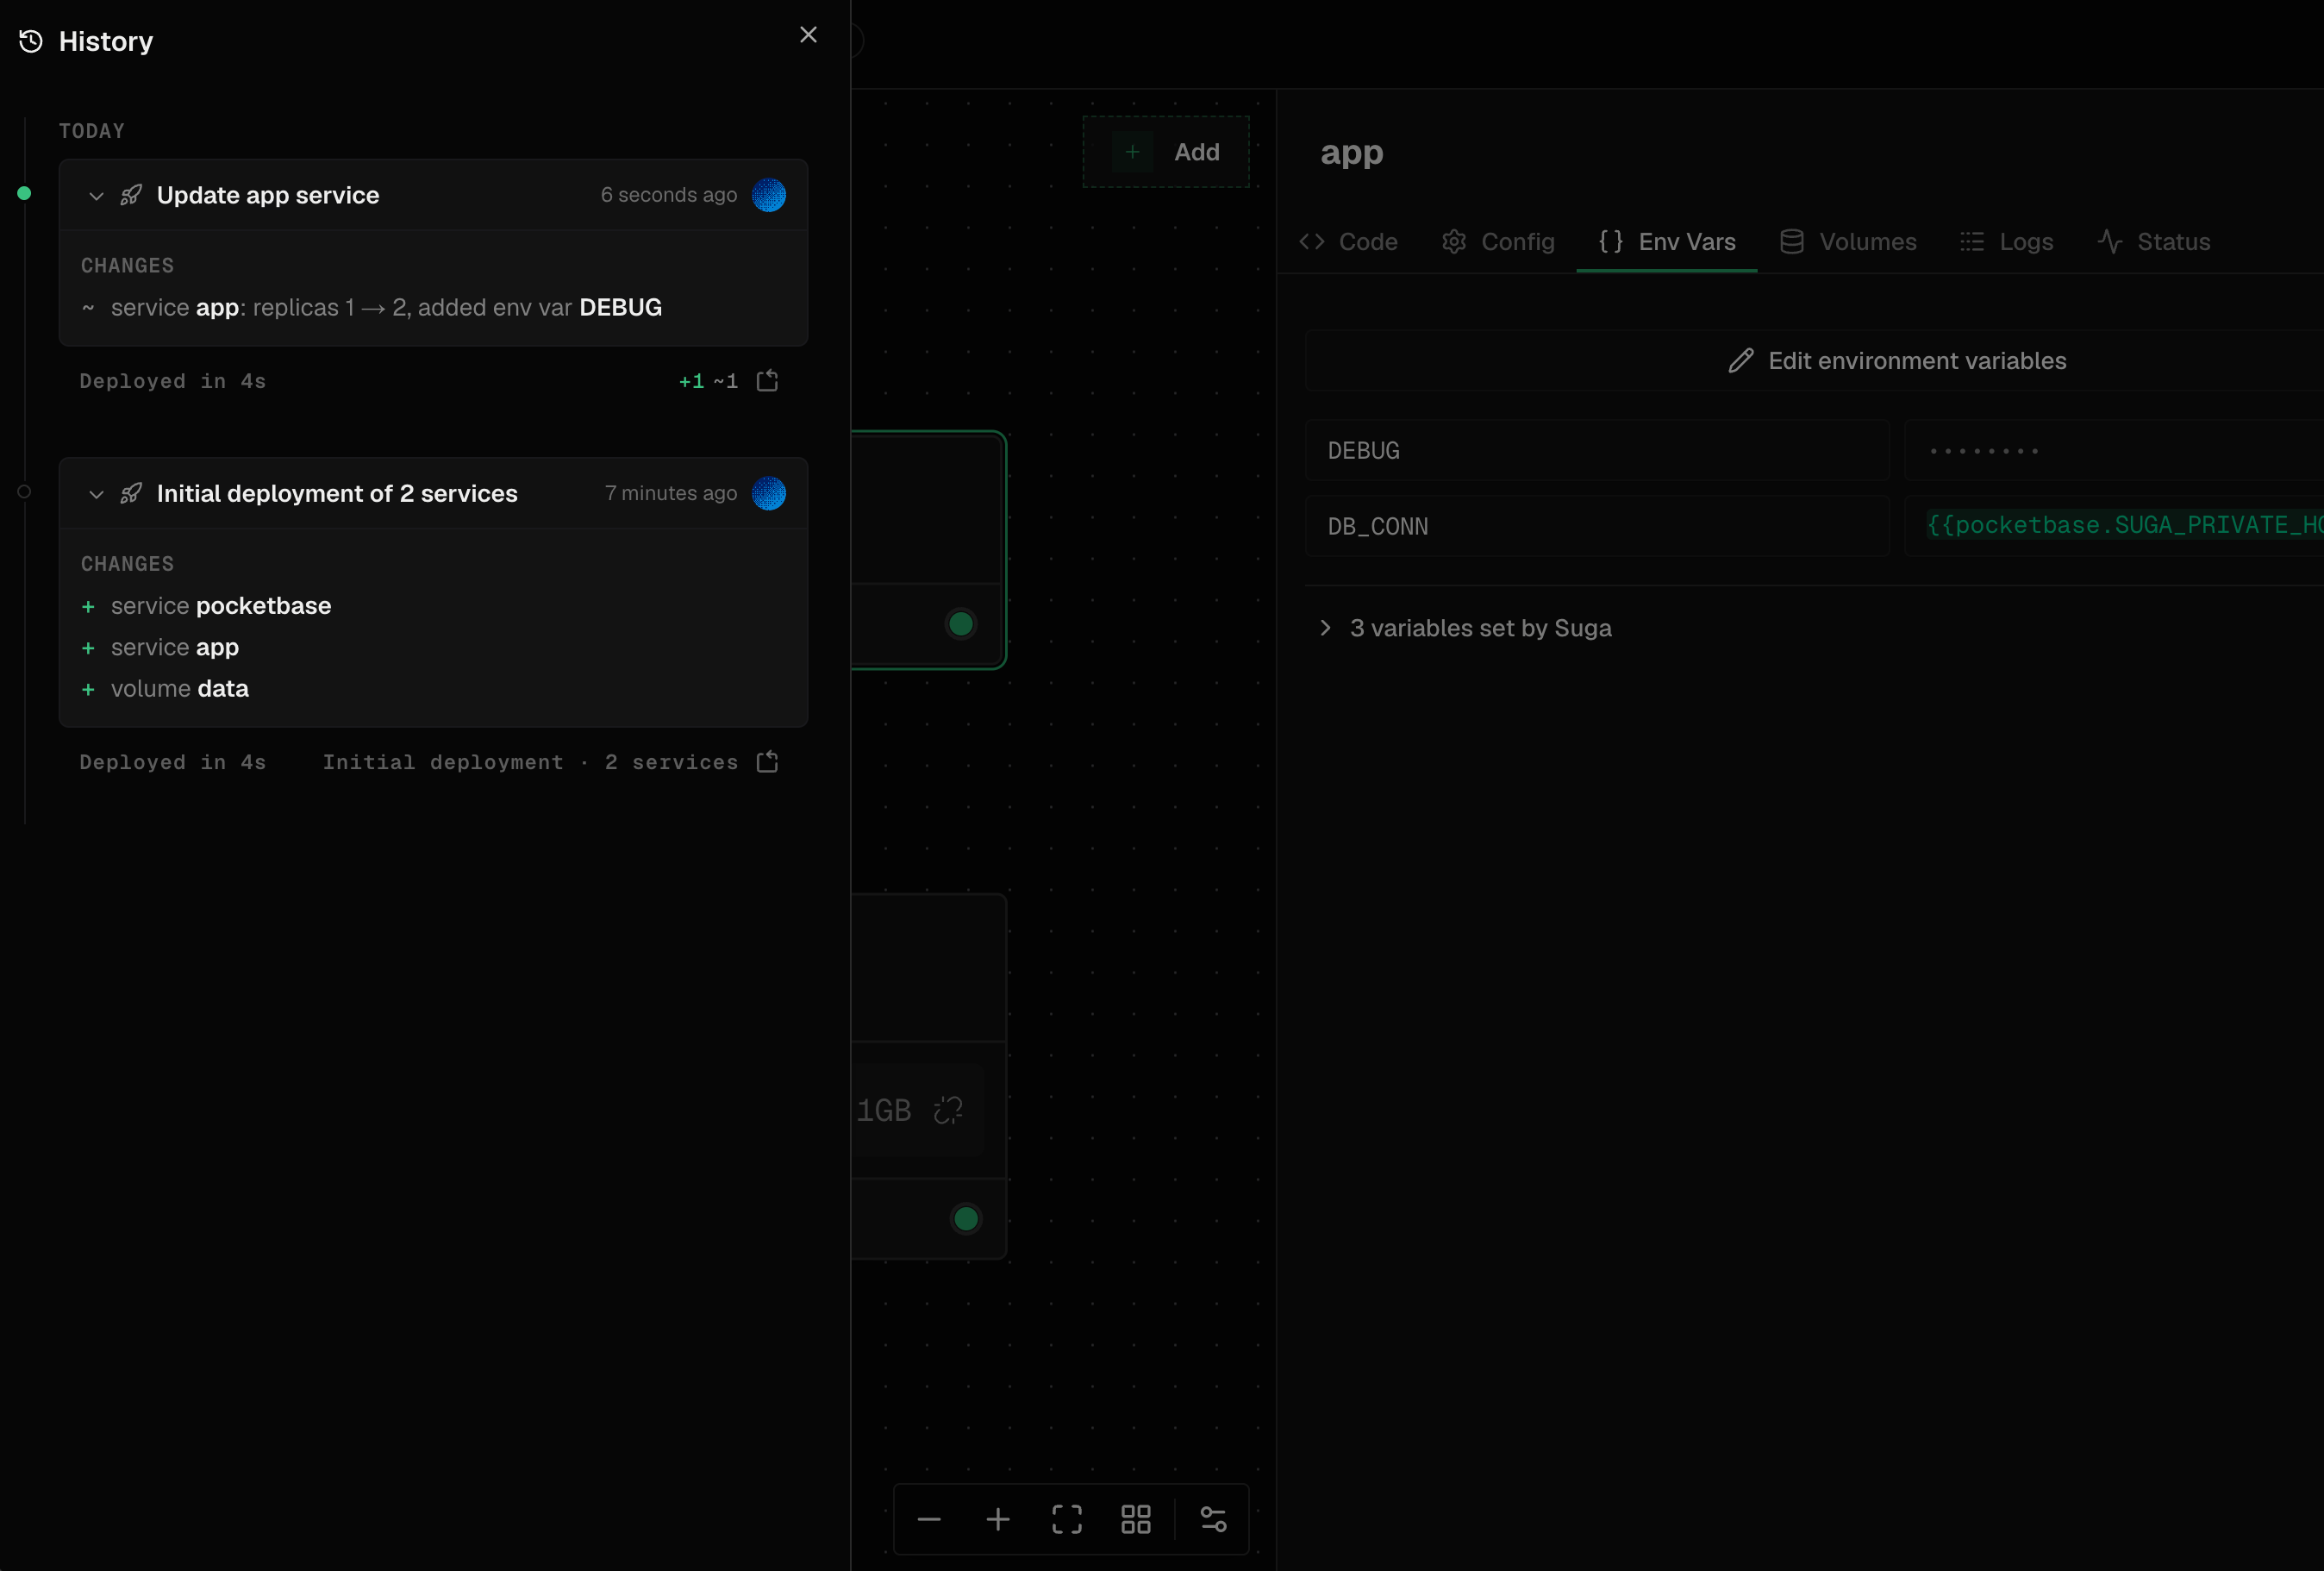The height and width of the screenshot is (1571, 2324).
Task: Collapse the Update app service entry
Action: (x=96, y=196)
